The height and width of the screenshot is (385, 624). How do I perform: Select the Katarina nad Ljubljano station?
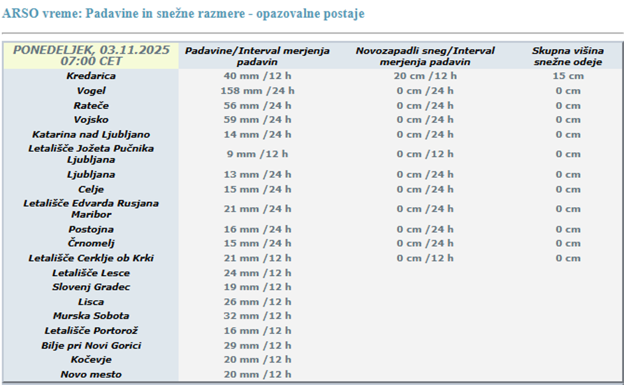(x=91, y=135)
